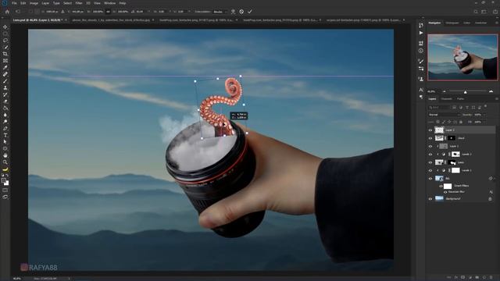Toggle Quick Mask mode icon
500x281 pixels.
[5, 190]
